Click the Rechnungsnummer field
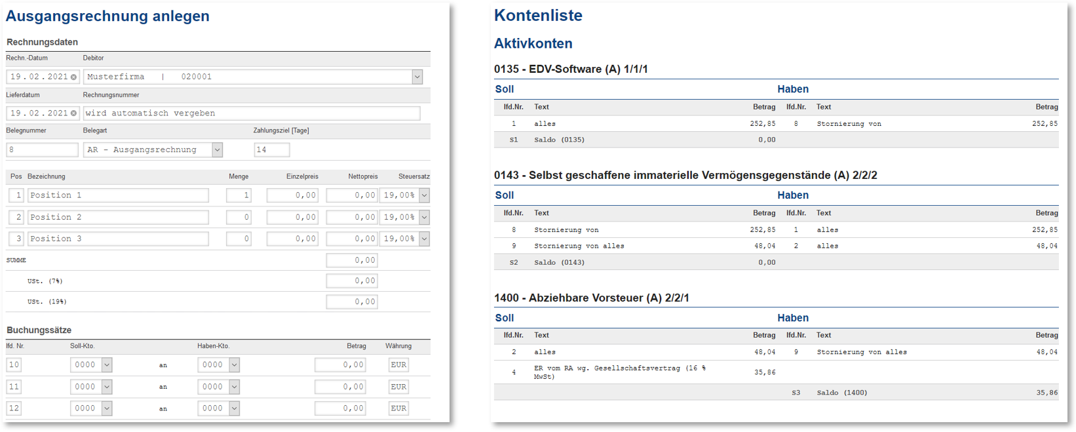The width and height of the screenshot is (1076, 432). click(x=252, y=113)
